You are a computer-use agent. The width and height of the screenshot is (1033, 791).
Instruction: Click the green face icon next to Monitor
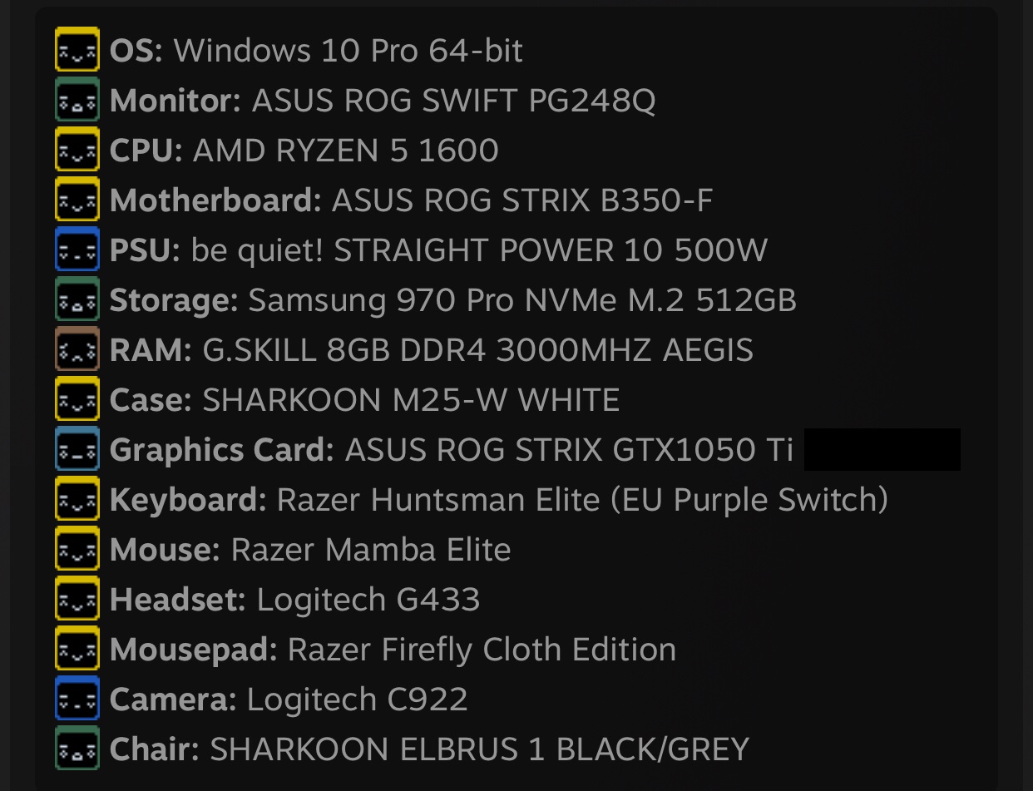pos(77,99)
